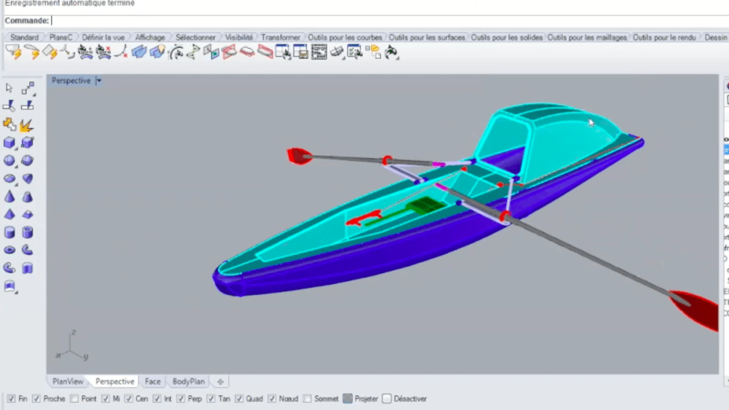Image resolution: width=729 pixels, height=410 pixels.
Task: Choose the Box solid tool
Action: 9,143
